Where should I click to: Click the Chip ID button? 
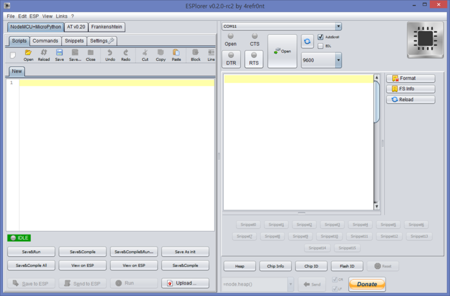[311, 266]
